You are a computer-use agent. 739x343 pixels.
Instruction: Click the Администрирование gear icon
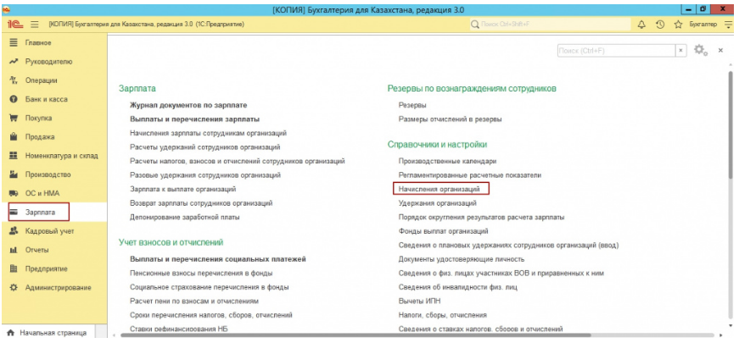click(x=14, y=287)
